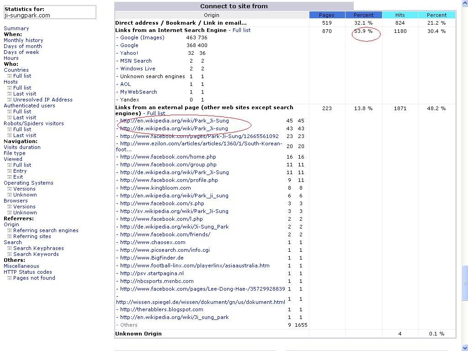This screenshot has width=468, height=351.
Task: Go to Days of week statistics
Action: [21, 52]
